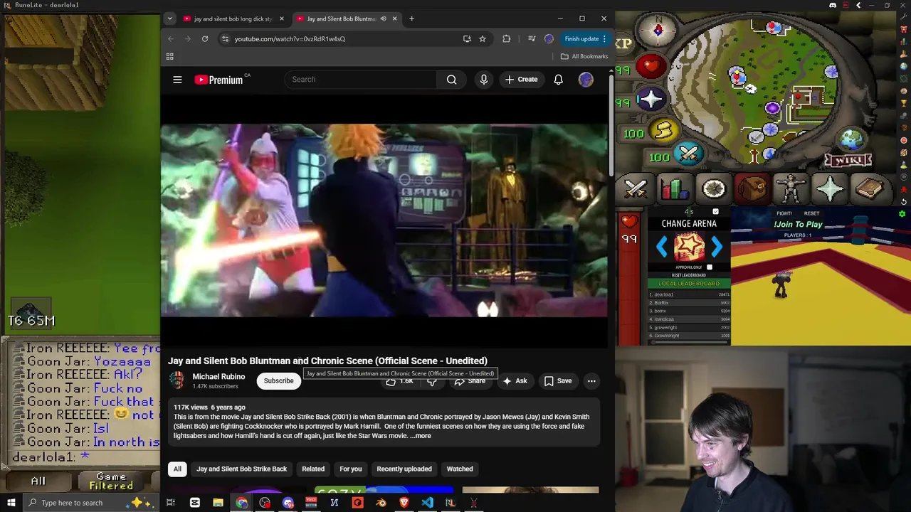Switch to the next arena with right arrow
The width and height of the screenshot is (911, 512).
[x=716, y=247]
